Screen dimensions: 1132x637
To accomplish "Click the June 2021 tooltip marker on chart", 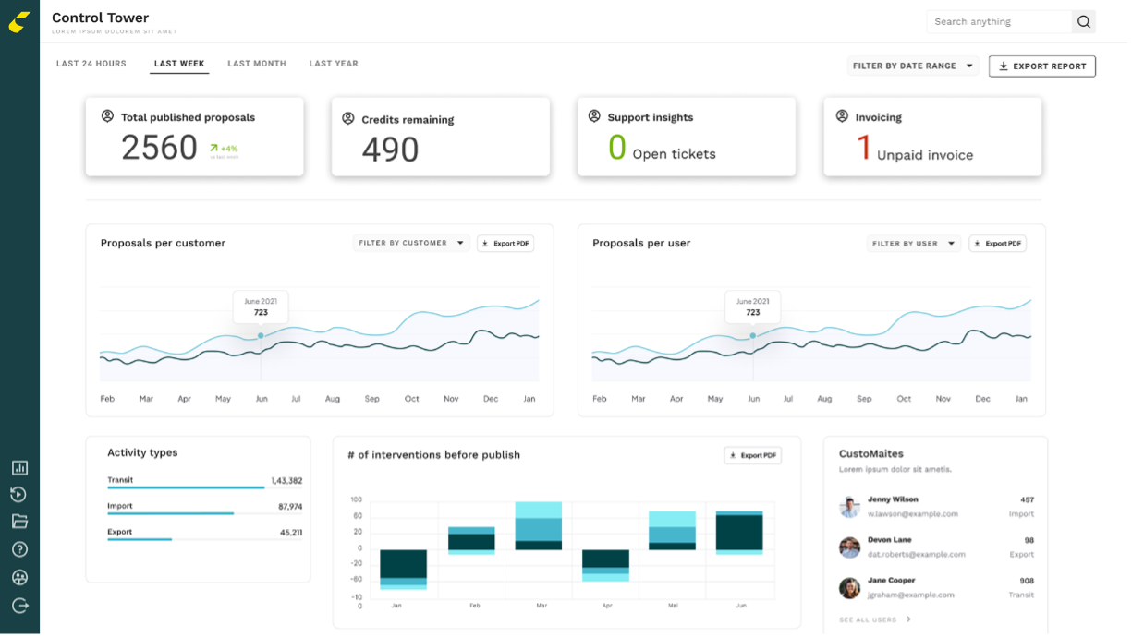I will click(261, 306).
